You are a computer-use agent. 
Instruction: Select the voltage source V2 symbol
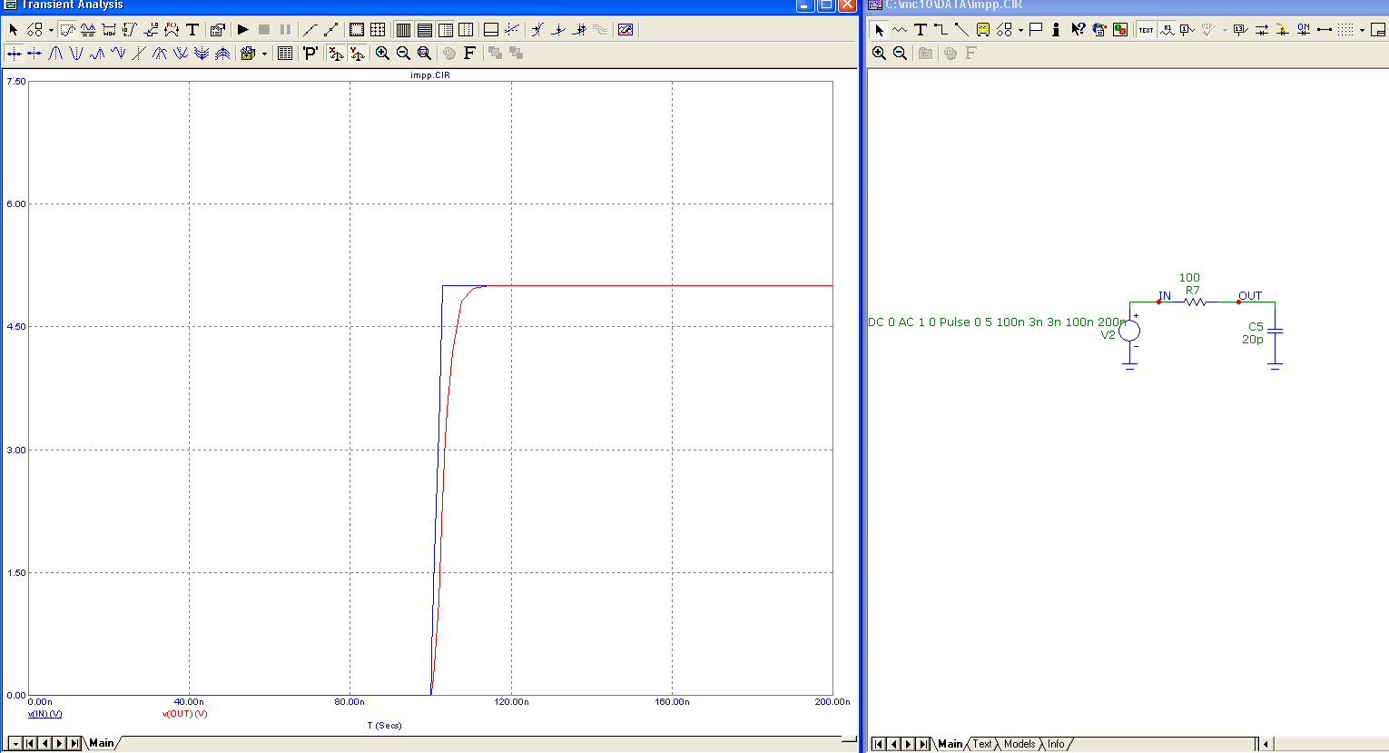point(1129,331)
